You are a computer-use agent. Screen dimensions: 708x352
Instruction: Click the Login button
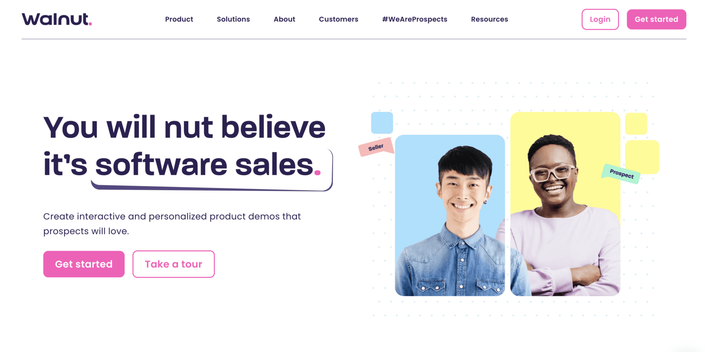[x=600, y=19]
